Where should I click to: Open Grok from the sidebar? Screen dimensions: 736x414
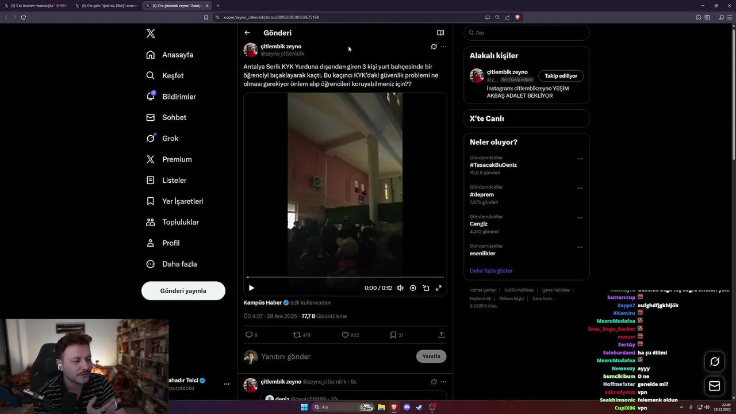point(162,139)
